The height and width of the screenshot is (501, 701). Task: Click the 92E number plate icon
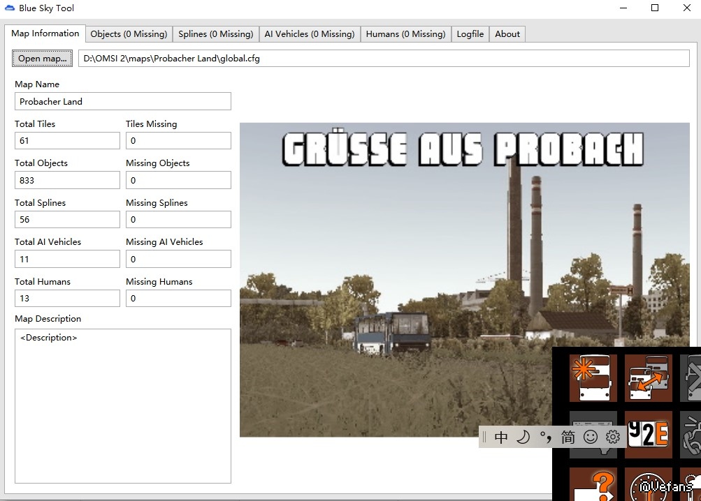[648, 434]
